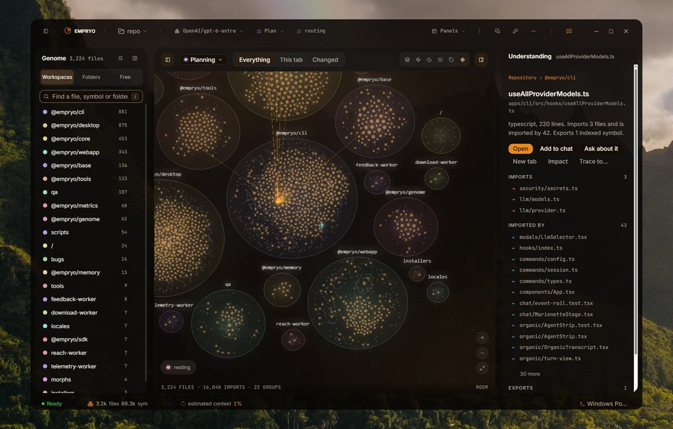
Task: Expand the '30 more' imported-by list
Action: (530, 374)
